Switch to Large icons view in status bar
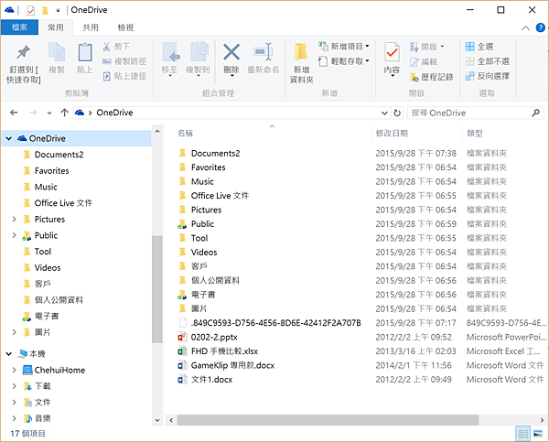 click(538, 434)
